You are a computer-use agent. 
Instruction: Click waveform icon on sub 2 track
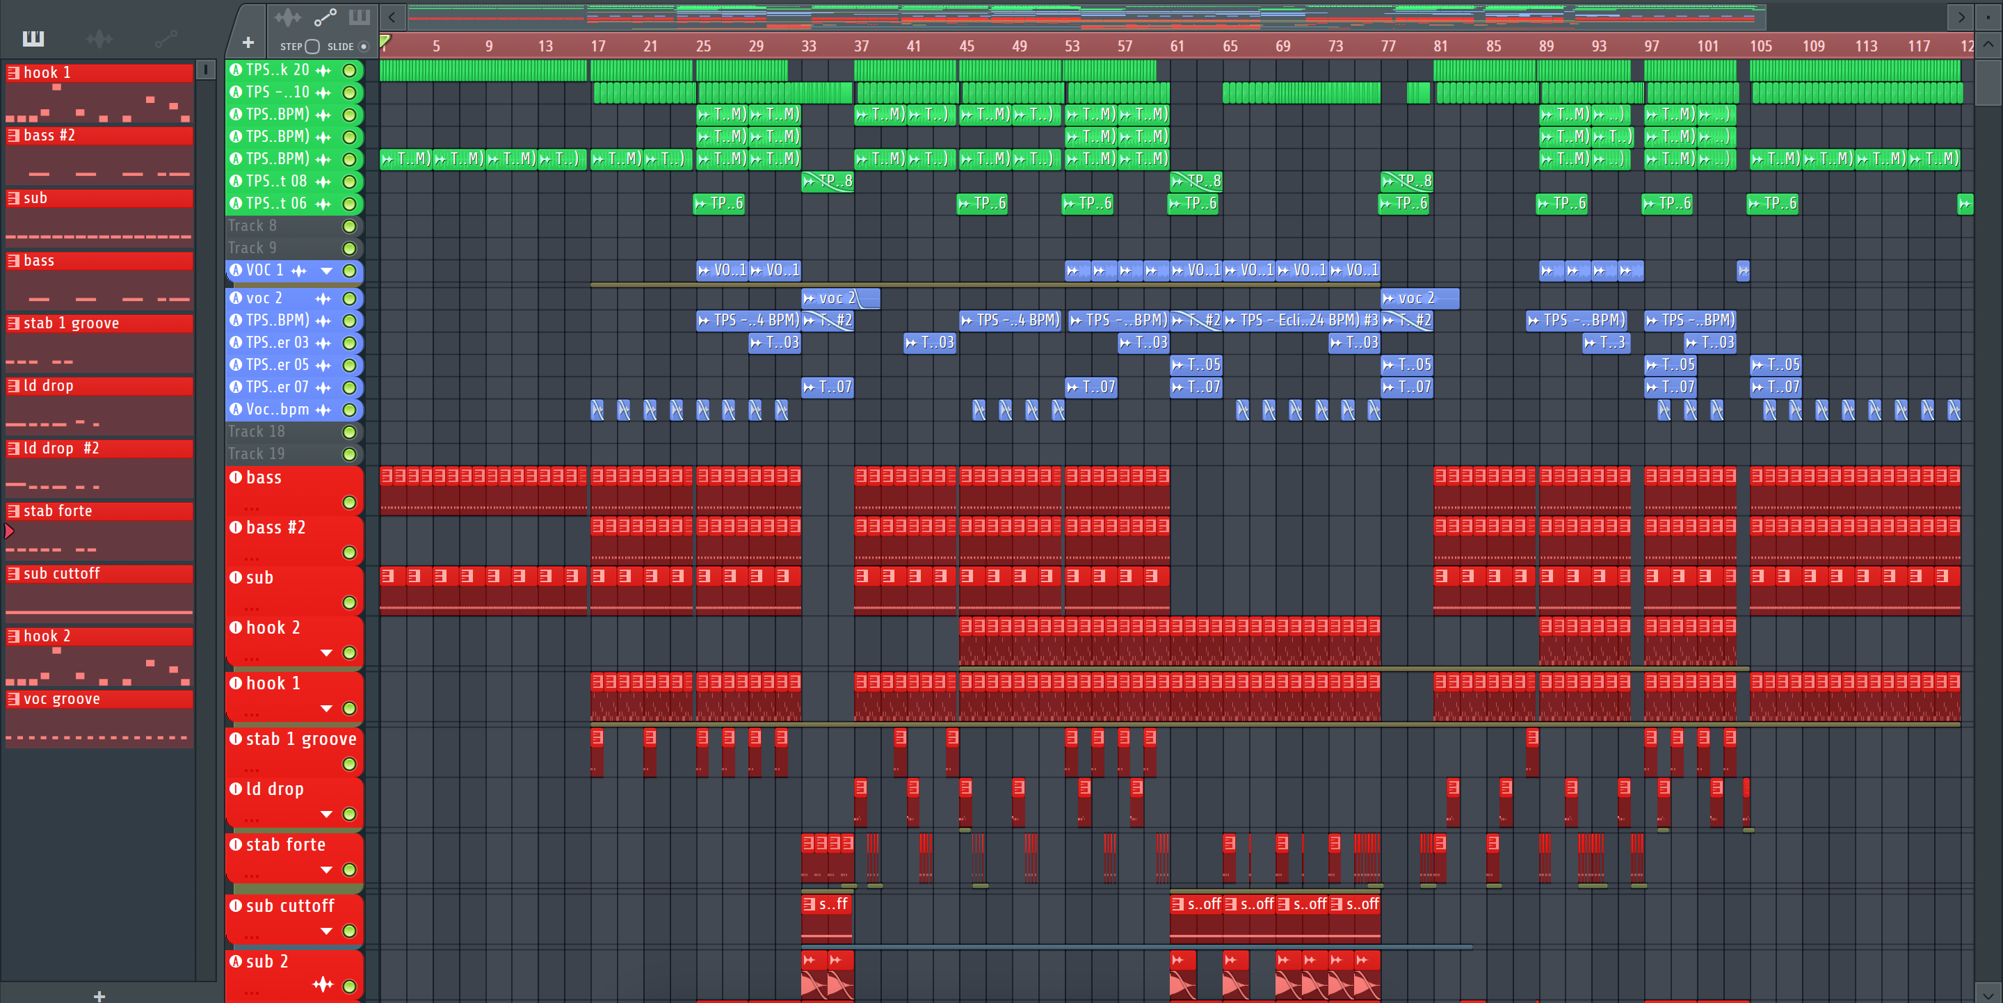[x=323, y=984]
